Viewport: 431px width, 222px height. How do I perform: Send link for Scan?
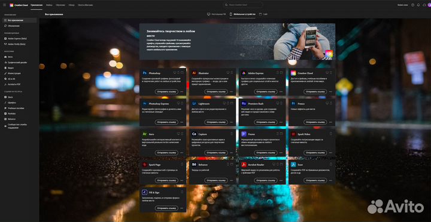coord(315,180)
